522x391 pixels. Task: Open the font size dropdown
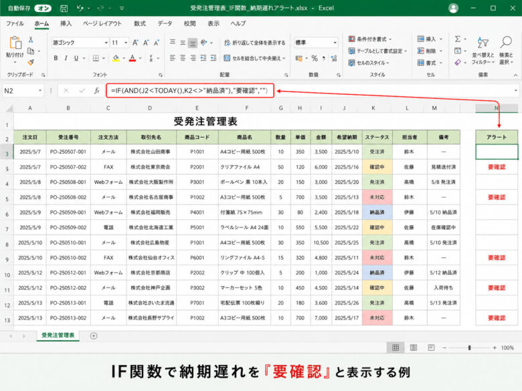126,43
